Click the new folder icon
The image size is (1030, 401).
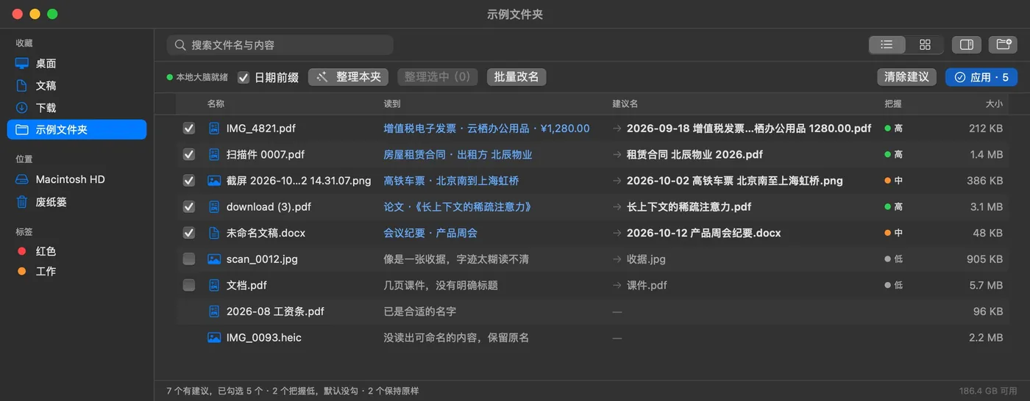coord(1003,45)
